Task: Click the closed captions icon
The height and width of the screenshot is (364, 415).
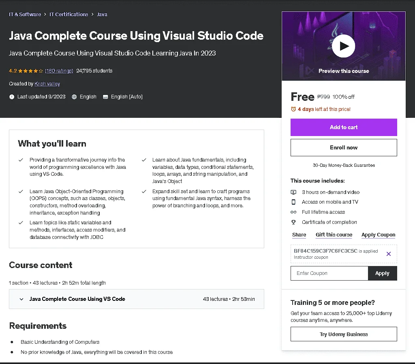Action: coord(105,97)
